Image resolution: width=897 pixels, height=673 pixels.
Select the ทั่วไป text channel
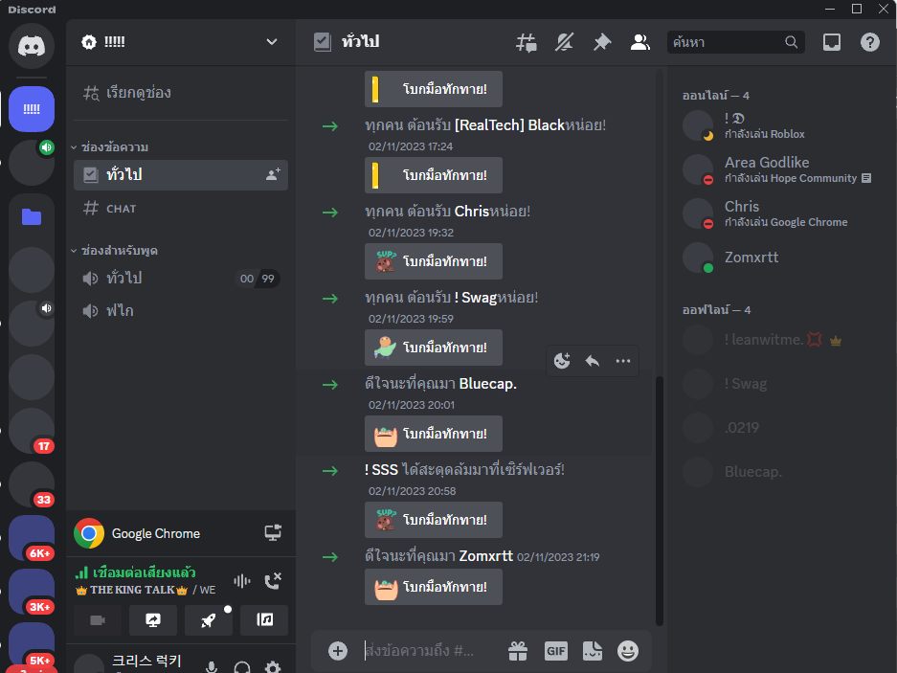pyautogui.click(x=180, y=174)
